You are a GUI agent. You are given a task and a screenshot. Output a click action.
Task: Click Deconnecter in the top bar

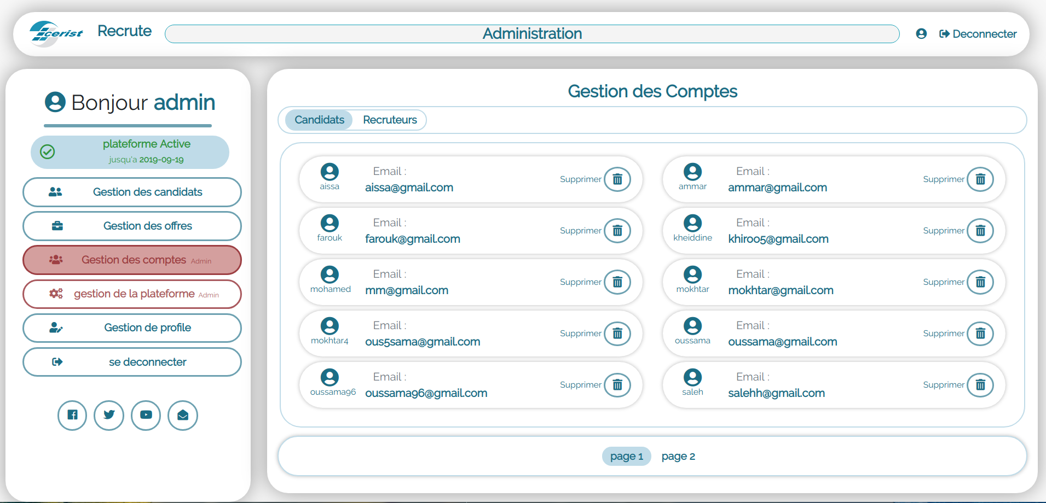978,34
